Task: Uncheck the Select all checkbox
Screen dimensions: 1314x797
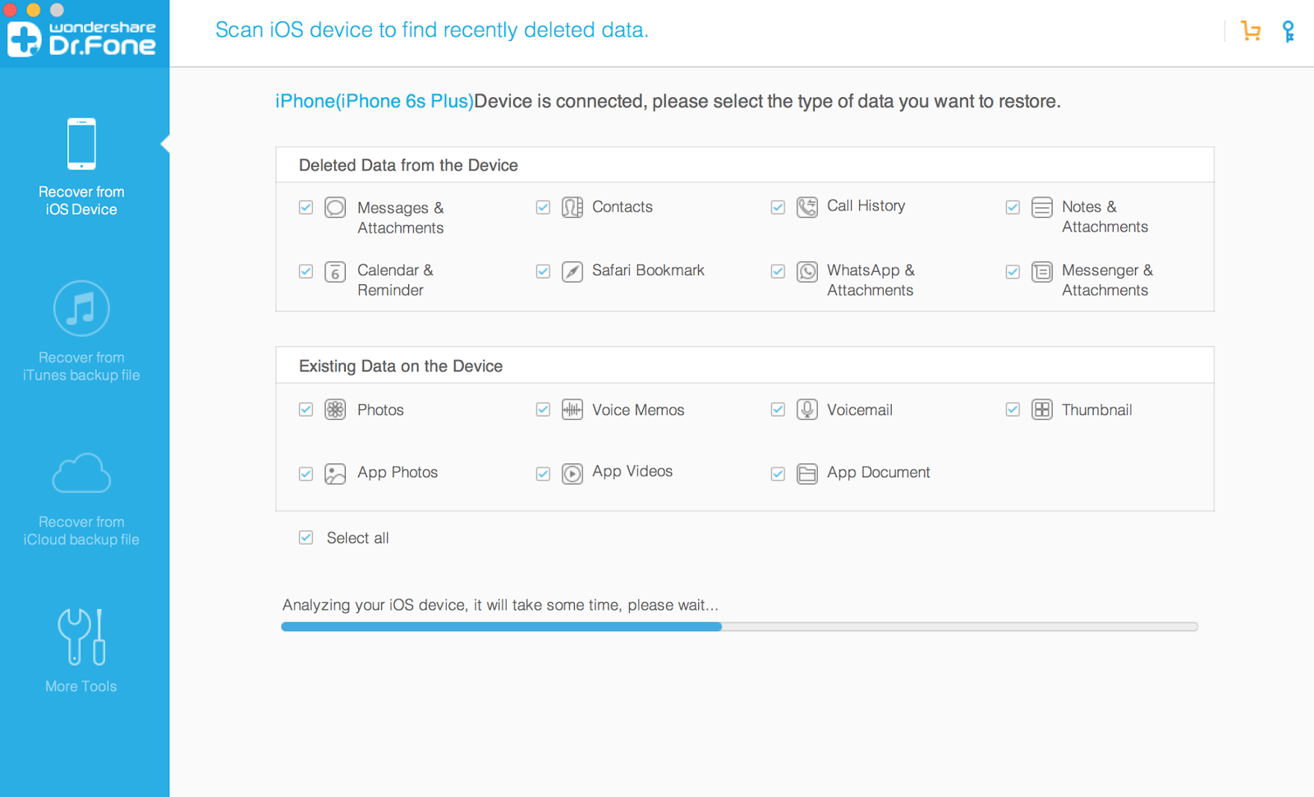Action: [x=306, y=537]
